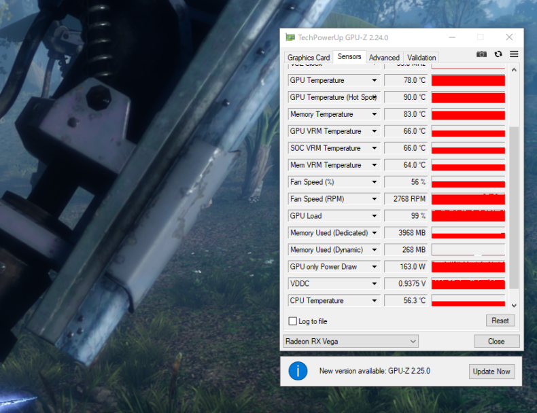Open the GPU-Z hamburger menu
Screen dimensions: 537x413
click(x=514, y=54)
